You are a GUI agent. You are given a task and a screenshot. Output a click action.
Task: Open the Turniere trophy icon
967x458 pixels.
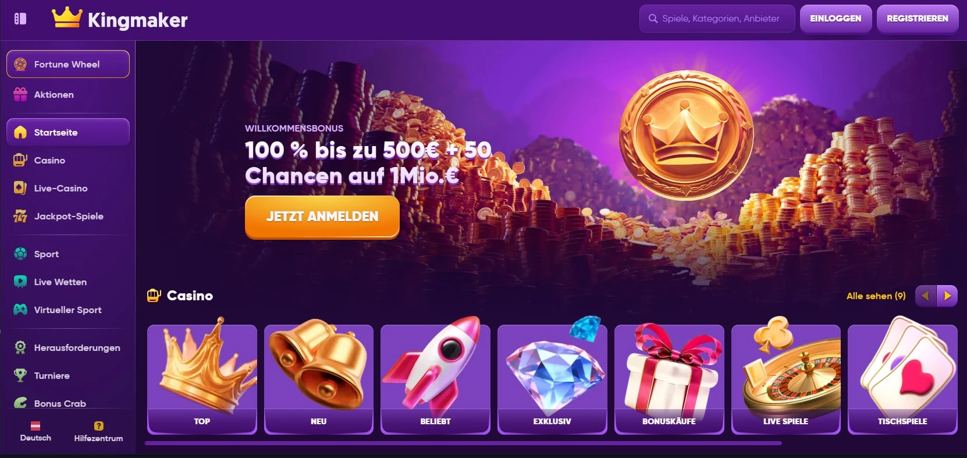(20, 375)
